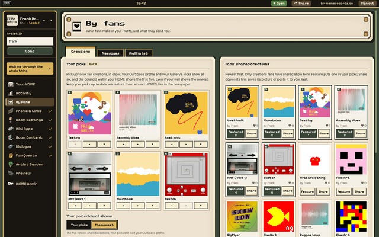
Task: Unfeature the test innit shared creation
Action: 236,133
